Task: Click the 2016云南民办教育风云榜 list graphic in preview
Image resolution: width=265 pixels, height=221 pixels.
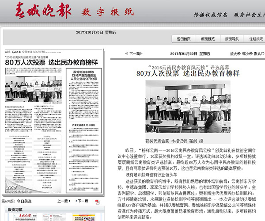Action: 33,164
